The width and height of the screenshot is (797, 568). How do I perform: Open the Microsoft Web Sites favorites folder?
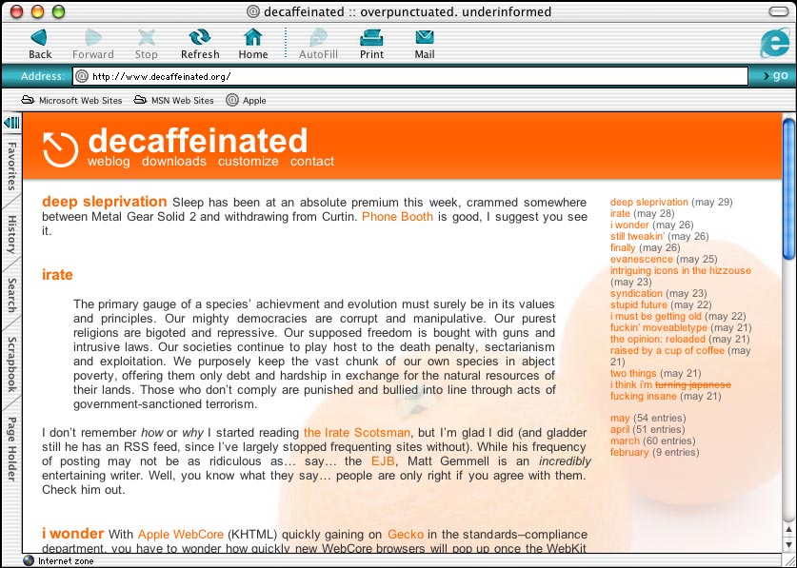[x=71, y=101]
